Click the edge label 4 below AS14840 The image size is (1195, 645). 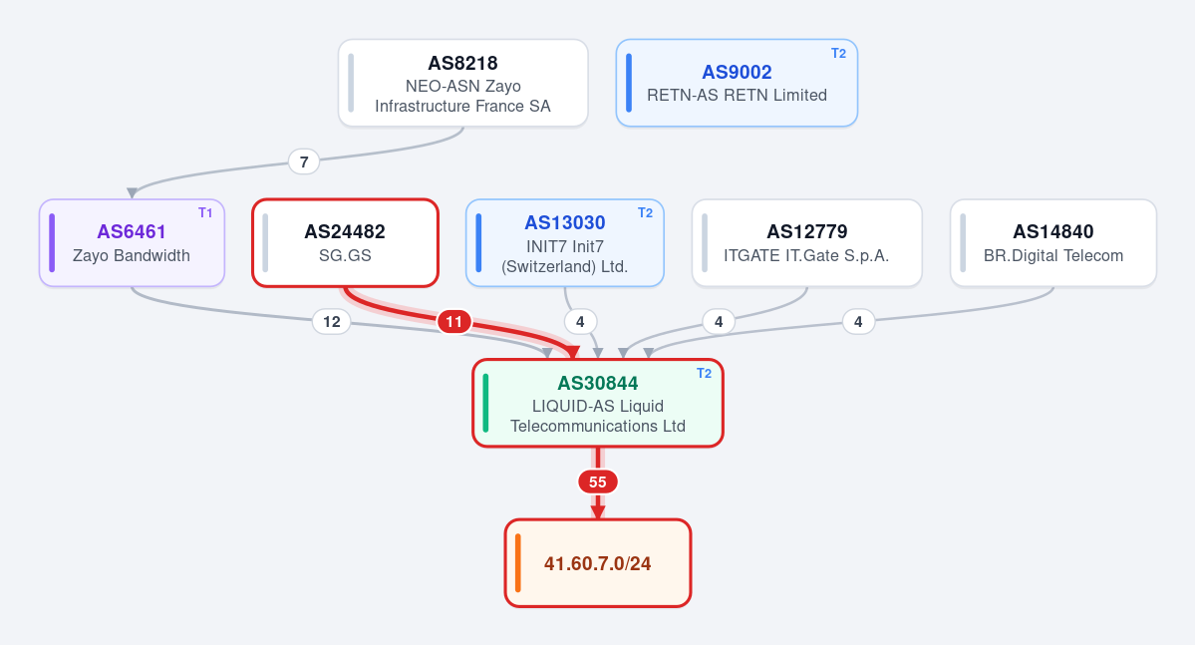point(858,322)
